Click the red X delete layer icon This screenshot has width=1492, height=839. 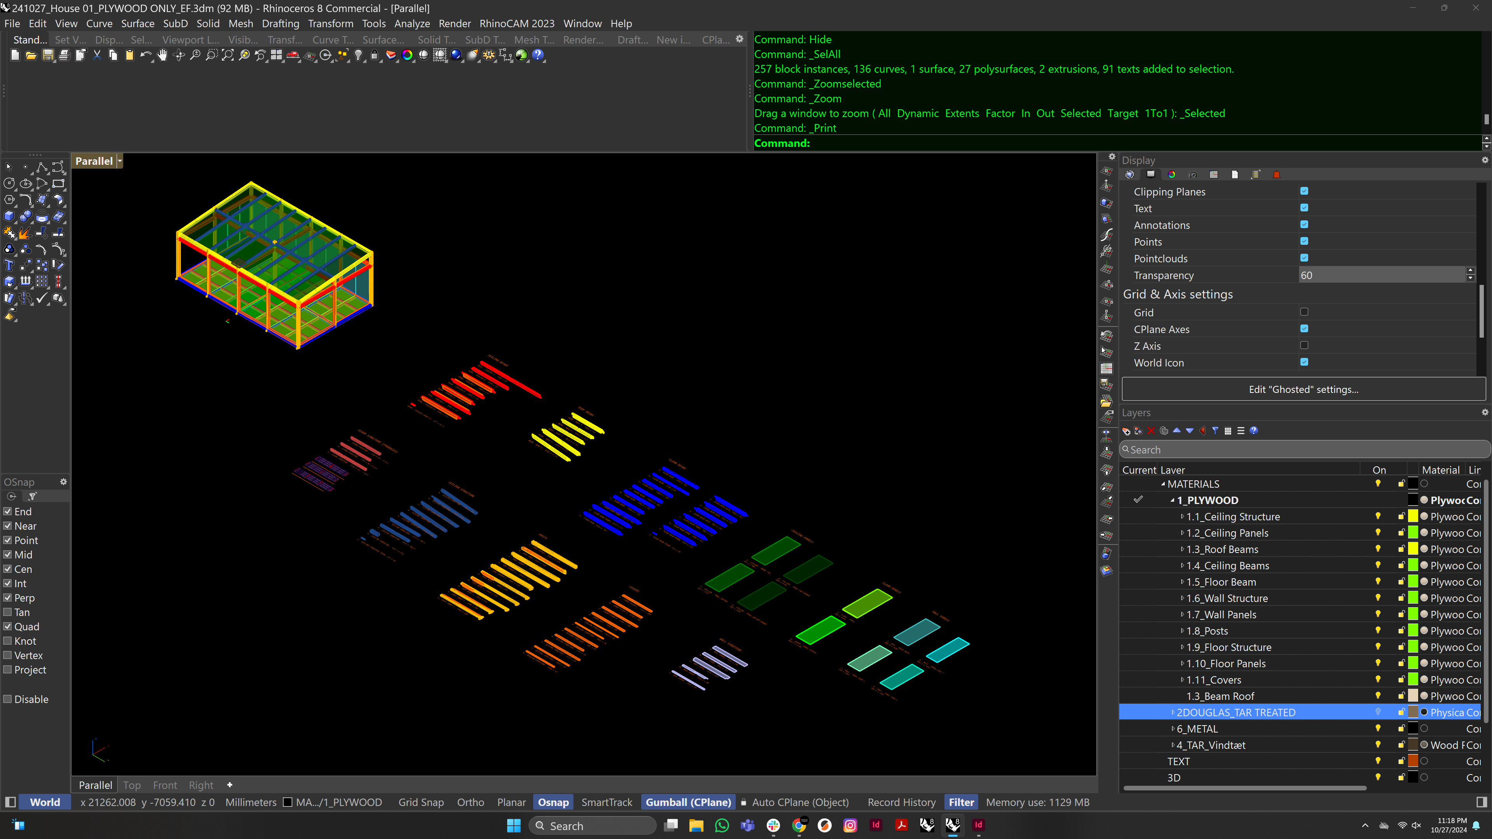[1152, 431]
